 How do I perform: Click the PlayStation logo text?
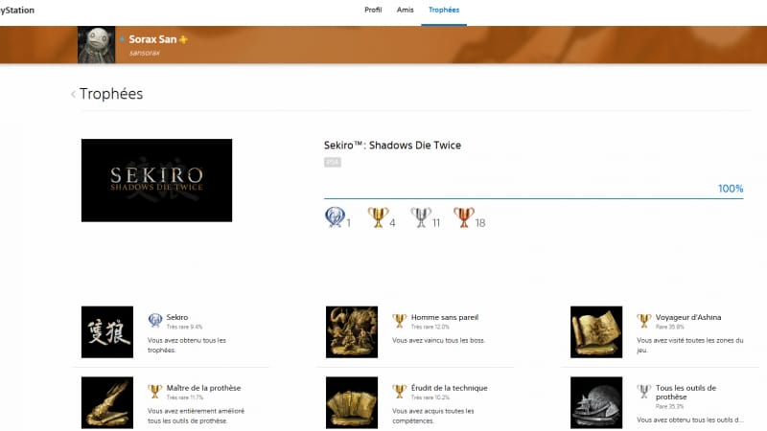(17, 10)
